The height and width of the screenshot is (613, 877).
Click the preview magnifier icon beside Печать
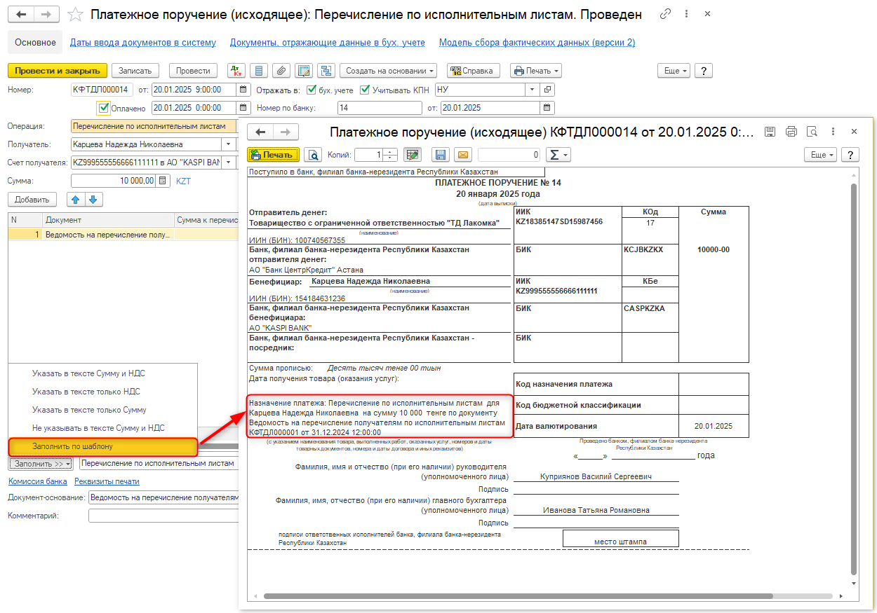[314, 155]
